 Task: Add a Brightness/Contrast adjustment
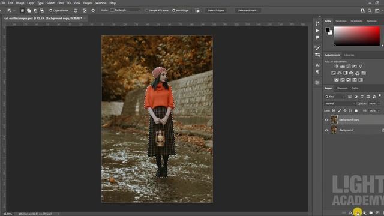tap(337, 67)
